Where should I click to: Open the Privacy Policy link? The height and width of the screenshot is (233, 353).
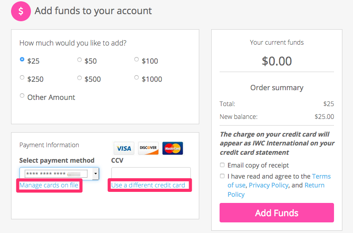[x=268, y=185]
